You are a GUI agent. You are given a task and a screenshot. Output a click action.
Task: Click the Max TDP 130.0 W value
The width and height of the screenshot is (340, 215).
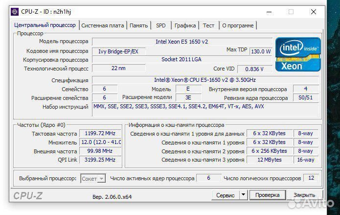tap(261, 51)
